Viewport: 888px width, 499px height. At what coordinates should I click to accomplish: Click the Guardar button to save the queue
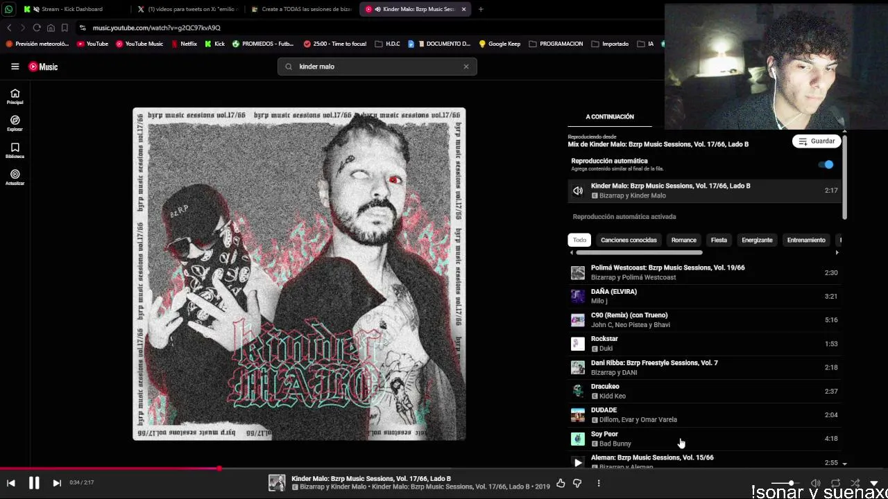(817, 141)
